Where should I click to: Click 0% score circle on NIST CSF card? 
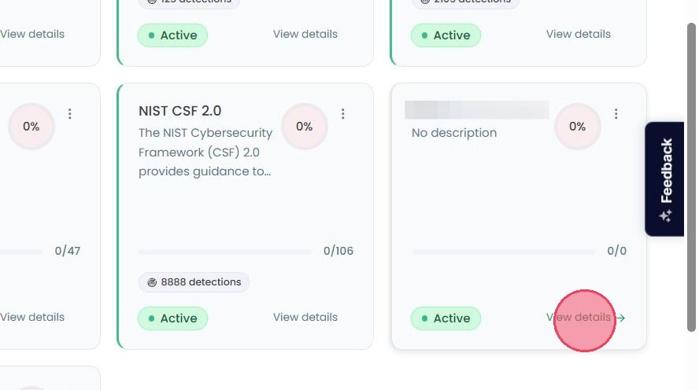pos(305,127)
